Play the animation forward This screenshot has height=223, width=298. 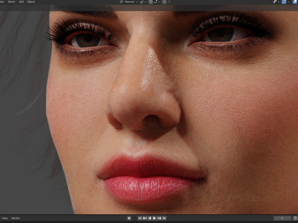155,218
